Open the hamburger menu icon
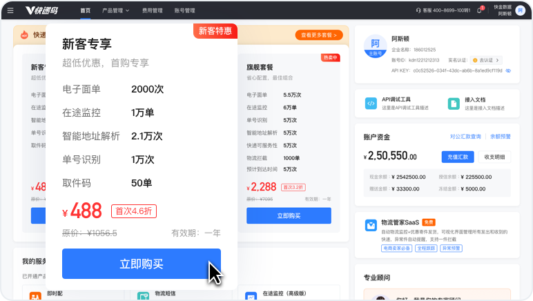 (10, 10)
